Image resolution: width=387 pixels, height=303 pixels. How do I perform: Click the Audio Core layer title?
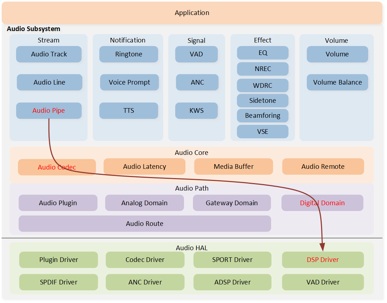click(x=192, y=153)
